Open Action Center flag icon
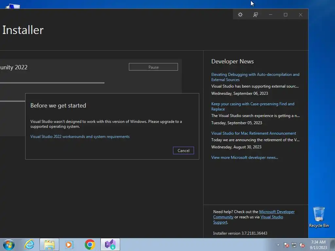 tap(286, 245)
